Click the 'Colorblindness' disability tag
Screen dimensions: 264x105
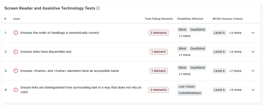190,93
